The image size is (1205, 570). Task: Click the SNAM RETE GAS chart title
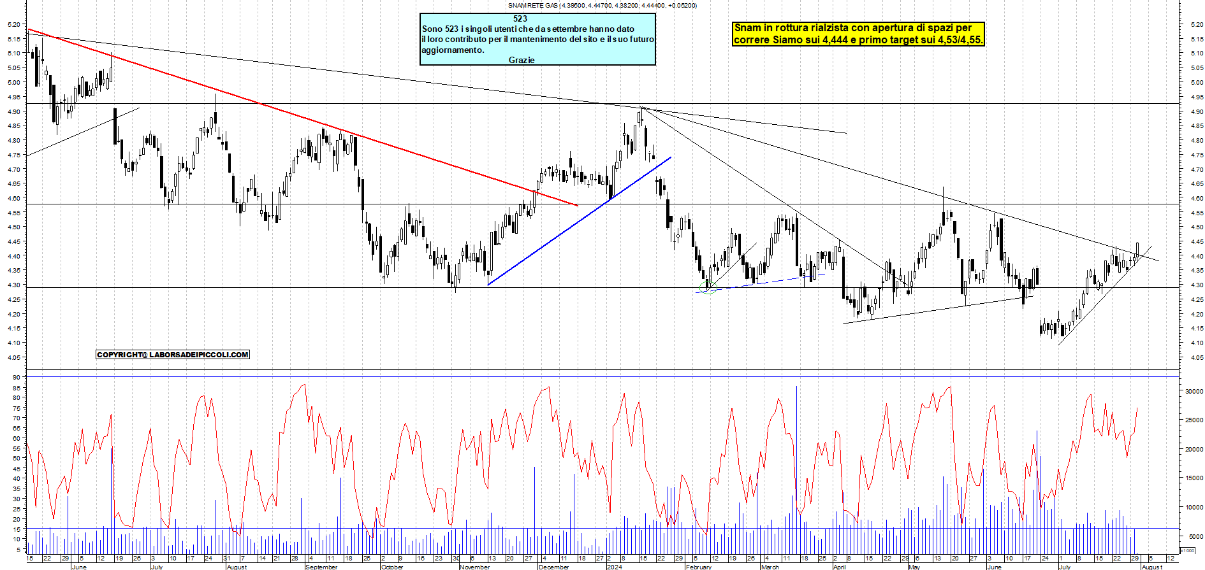[602, 5]
